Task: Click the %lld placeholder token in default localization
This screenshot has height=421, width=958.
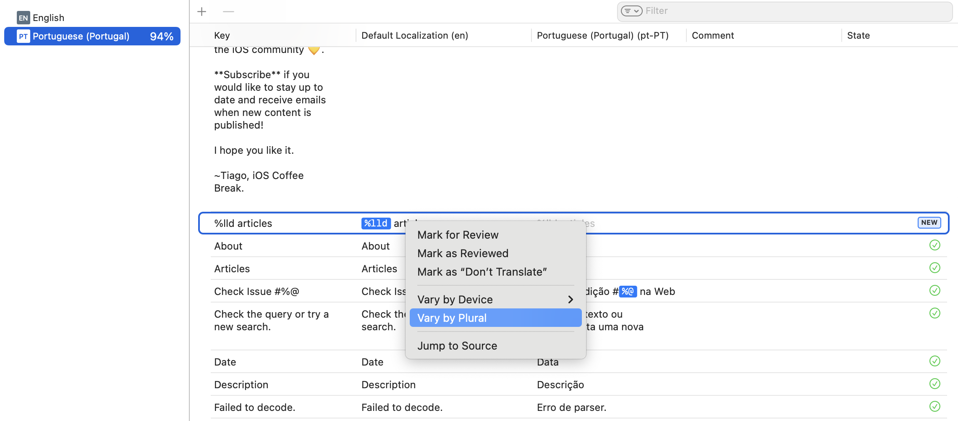Action: tap(376, 224)
